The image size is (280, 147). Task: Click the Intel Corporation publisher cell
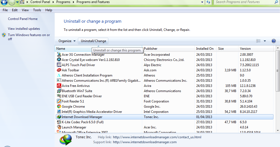click(x=156, y=112)
